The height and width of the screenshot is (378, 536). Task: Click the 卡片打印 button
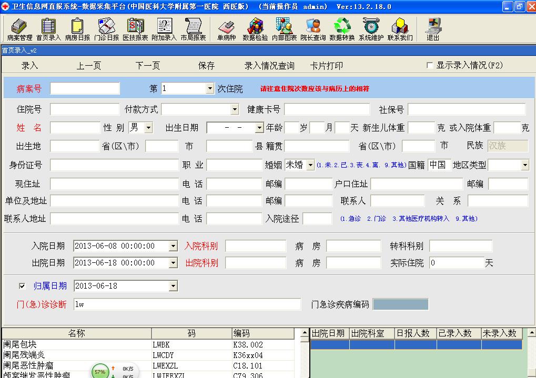coord(326,66)
